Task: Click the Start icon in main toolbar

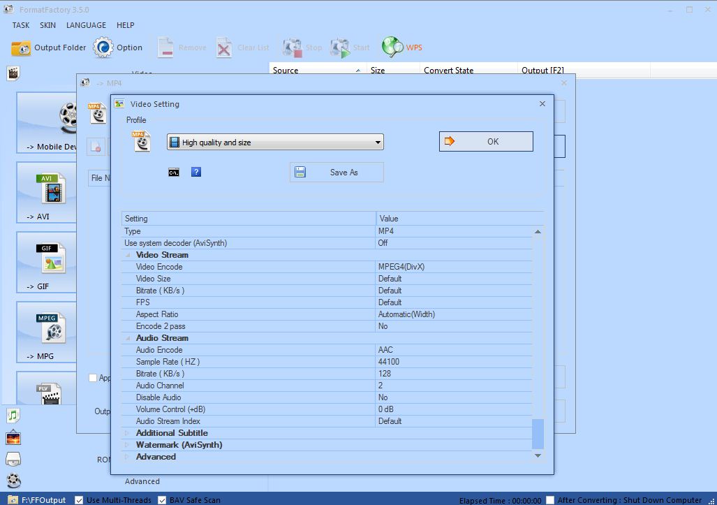Action: click(340, 47)
